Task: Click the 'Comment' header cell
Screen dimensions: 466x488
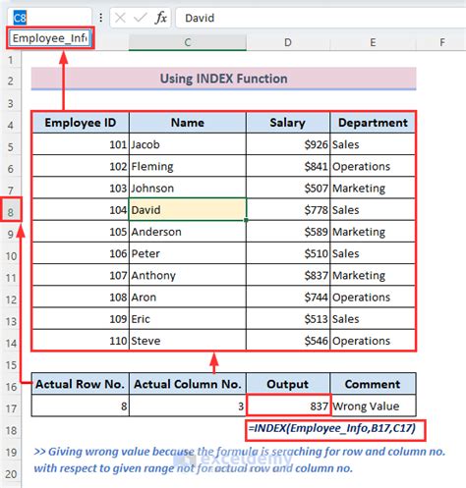Action: pos(373,384)
